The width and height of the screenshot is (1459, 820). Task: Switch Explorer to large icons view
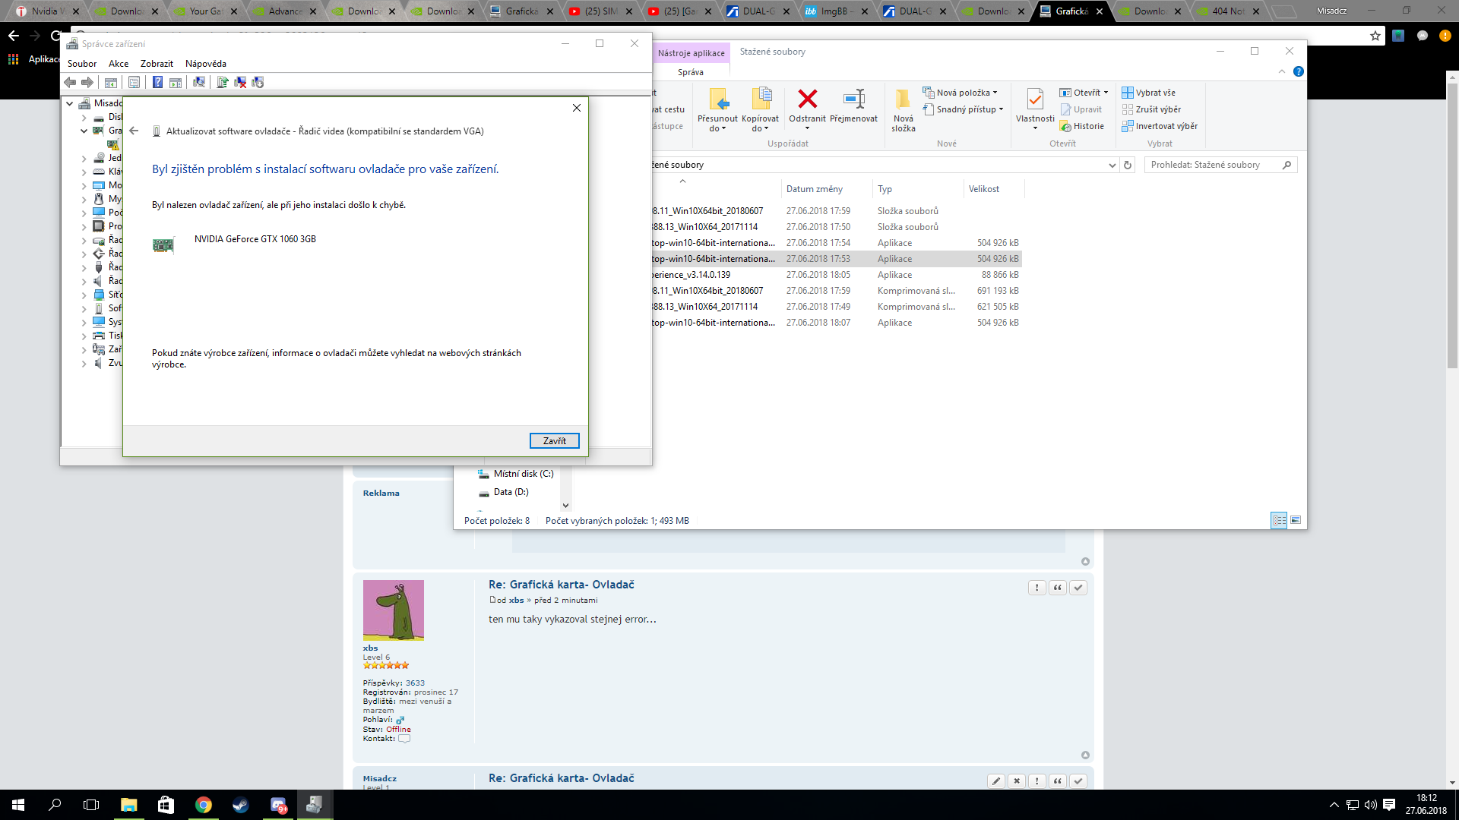click(x=1296, y=520)
